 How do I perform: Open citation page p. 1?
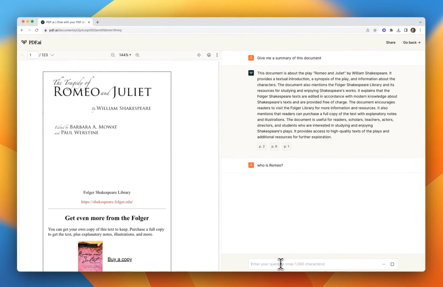pyautogui.click(x=287, y=146)
